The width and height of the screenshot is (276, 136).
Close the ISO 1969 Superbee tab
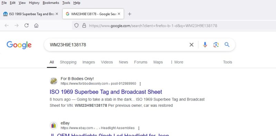click(57, 14)
